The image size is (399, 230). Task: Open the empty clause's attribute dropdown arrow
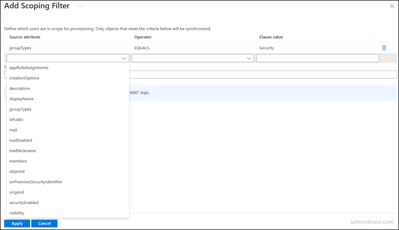[x=124, y=57]
